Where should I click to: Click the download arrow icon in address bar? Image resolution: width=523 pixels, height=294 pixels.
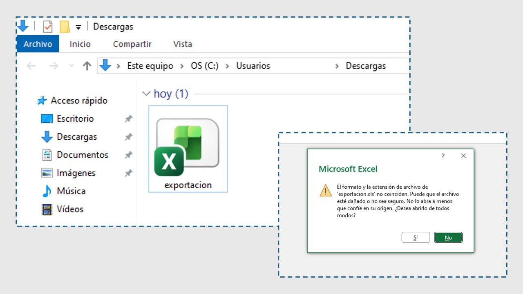pyautogui.click(x=105, y=65)
